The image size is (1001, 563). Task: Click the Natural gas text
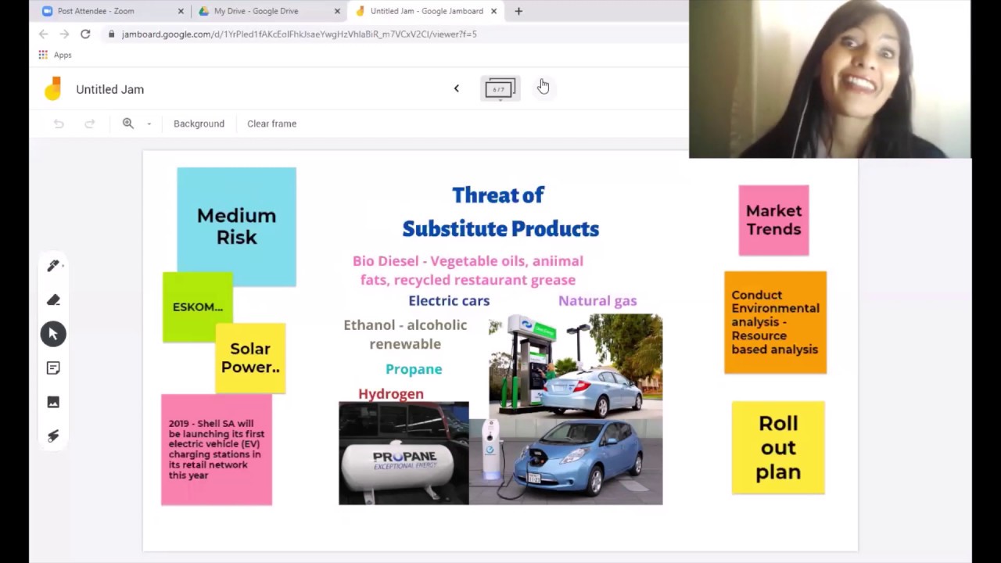tap(597, 300)
